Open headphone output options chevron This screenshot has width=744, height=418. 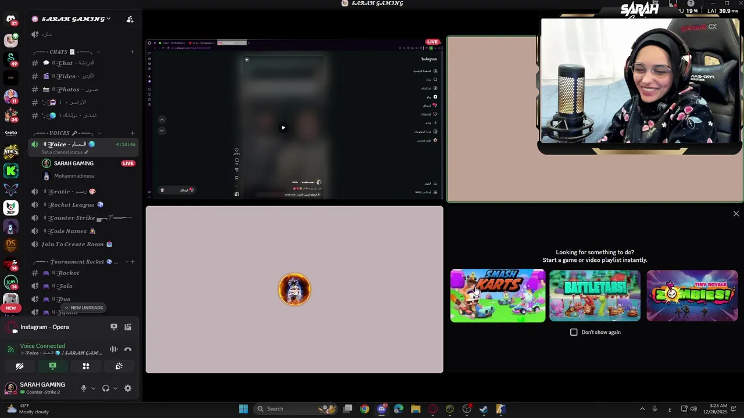click(x=115, y=388)
